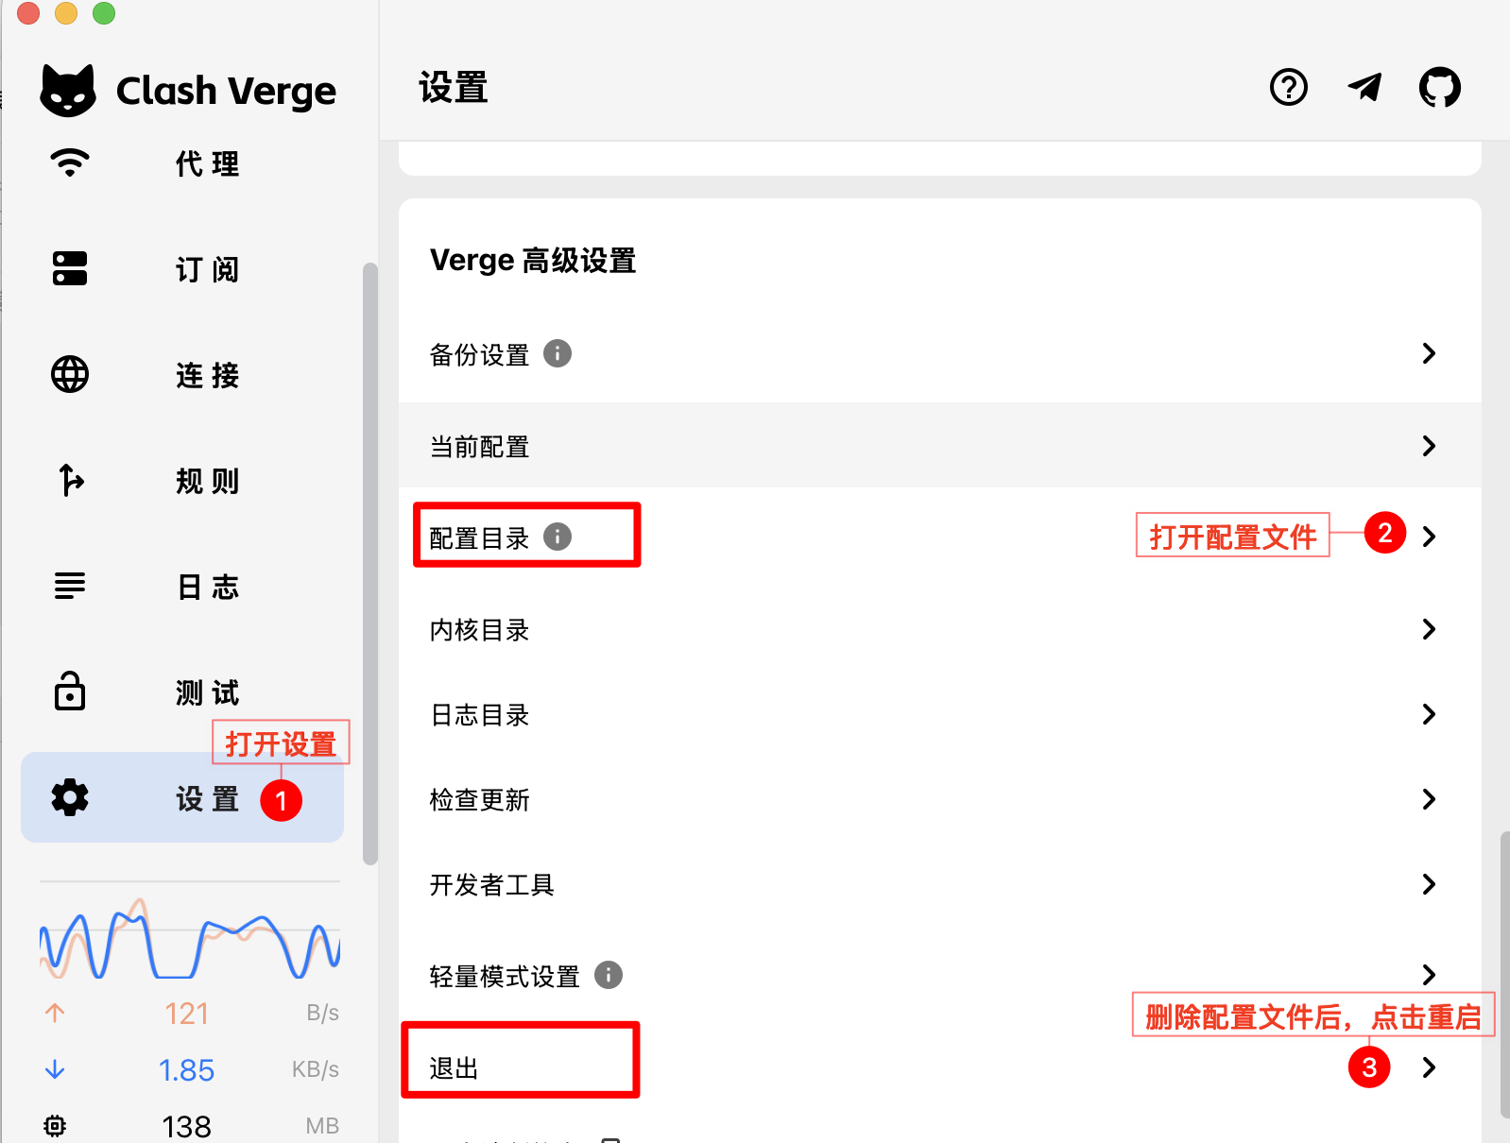Image resolution: width=1510 pixels, height=1143 pixels.
Task: Click the upload speed value 121
Action: (x=186, y=1014)
